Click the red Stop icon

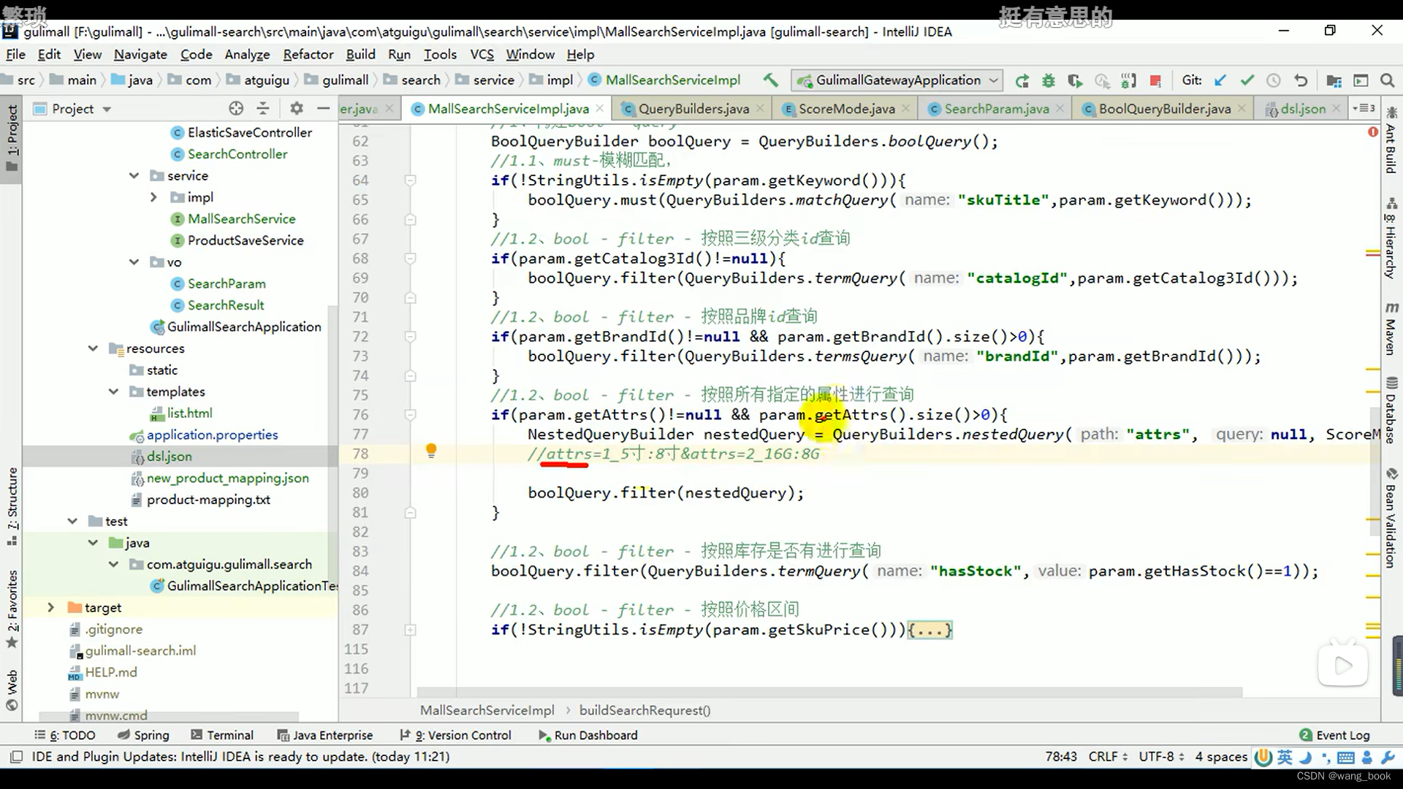point(1155,80)
